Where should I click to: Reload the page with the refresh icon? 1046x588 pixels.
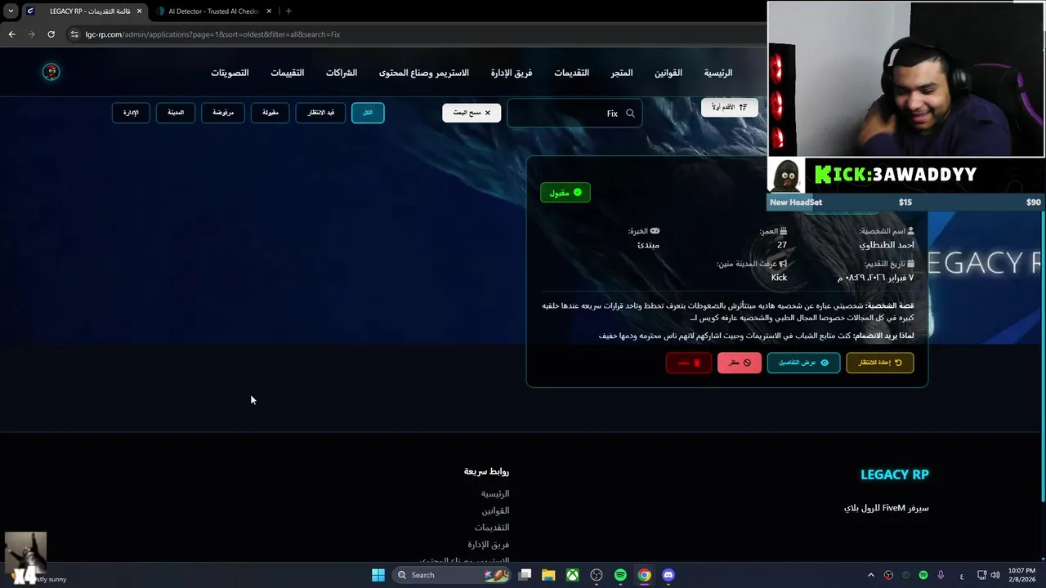coord(51,34)
